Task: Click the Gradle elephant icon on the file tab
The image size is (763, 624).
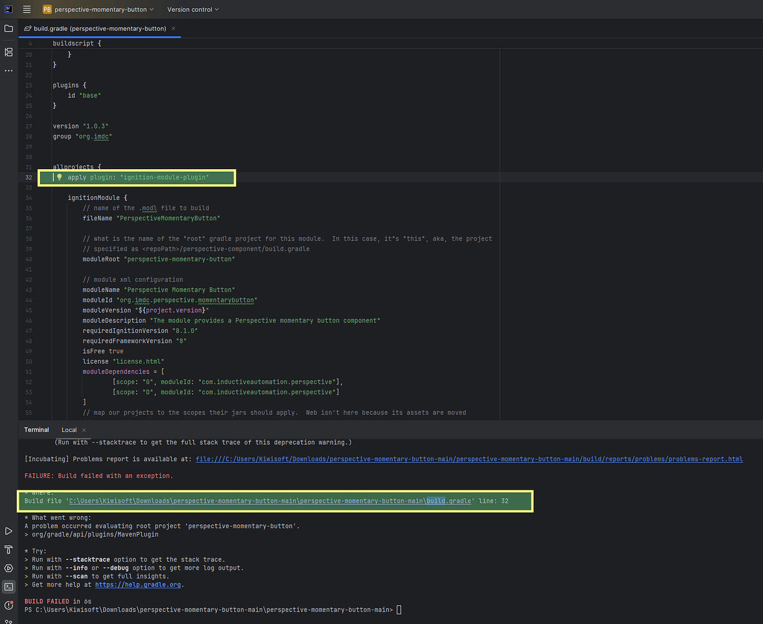Action: pyautogui.click(x=27, y=28)
